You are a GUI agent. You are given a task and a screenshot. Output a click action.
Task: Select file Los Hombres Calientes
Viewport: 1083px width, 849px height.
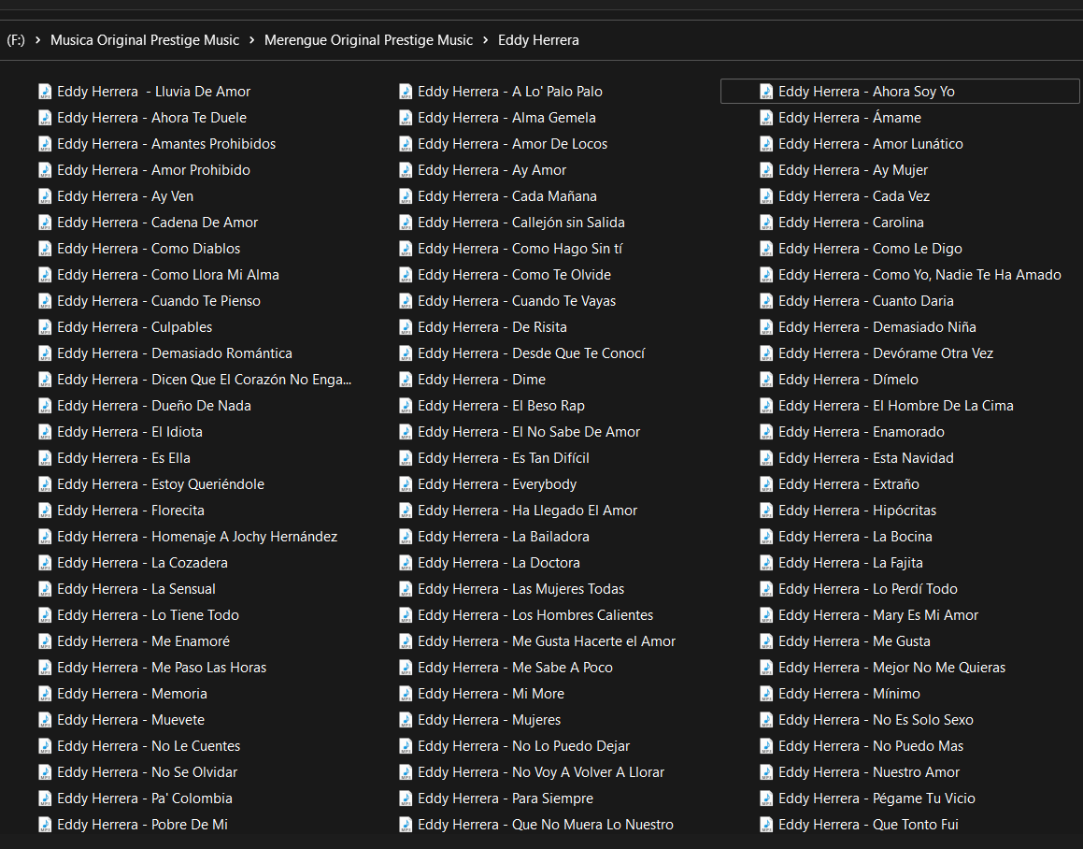pyautogui.click(x=526, y=614)
